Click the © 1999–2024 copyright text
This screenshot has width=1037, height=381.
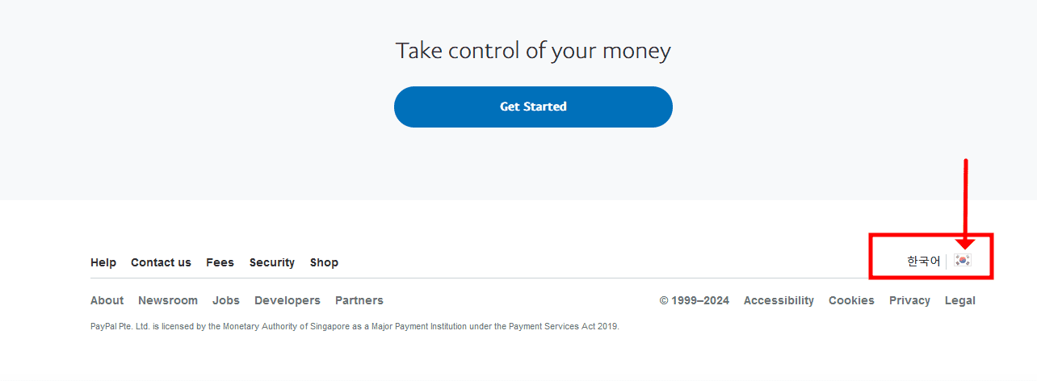695,300
